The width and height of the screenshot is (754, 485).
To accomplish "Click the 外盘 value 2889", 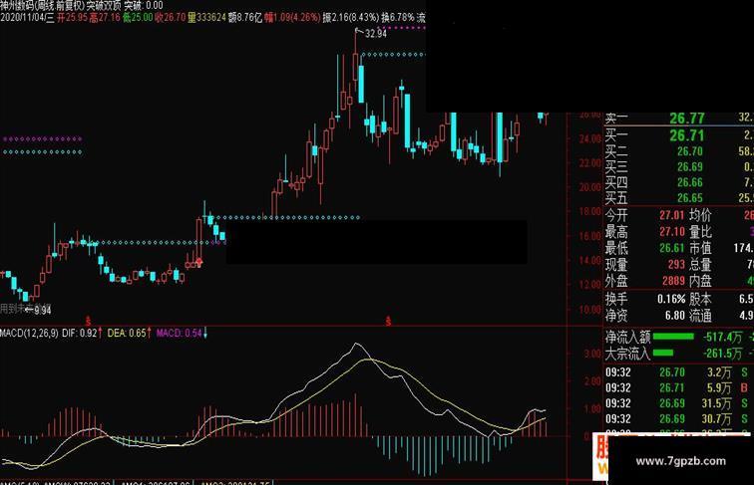I will tap(673, 281).
